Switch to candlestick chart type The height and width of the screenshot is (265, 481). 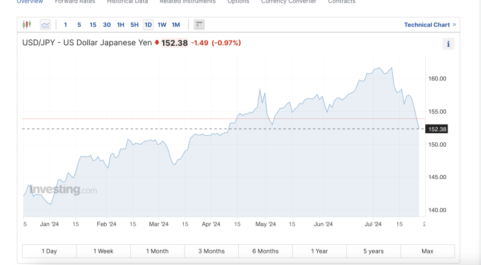tap(27, 25)
